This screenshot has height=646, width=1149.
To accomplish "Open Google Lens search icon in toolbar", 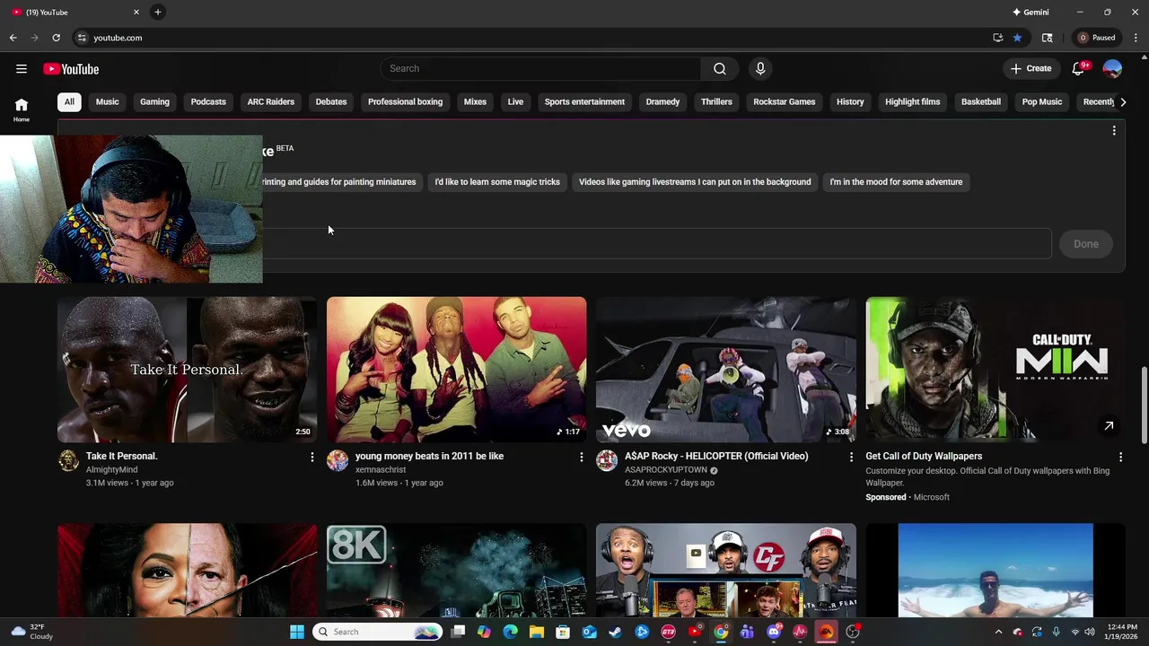I will 1047,38.
